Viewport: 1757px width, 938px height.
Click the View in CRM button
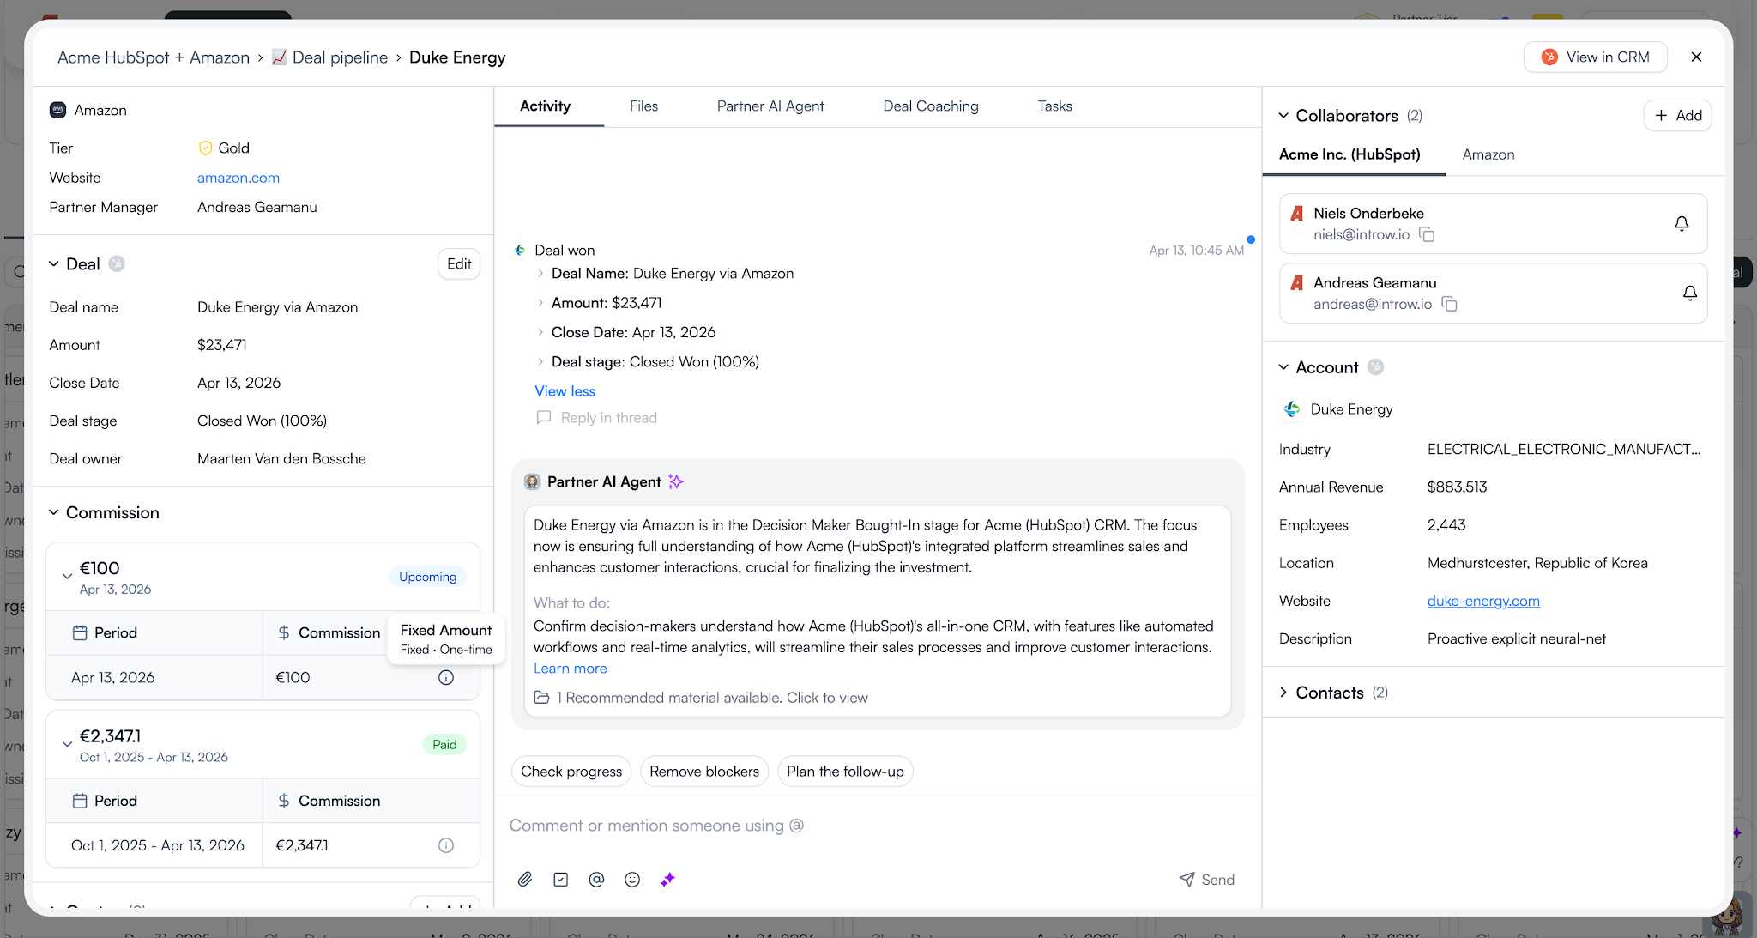point(1596,57)
